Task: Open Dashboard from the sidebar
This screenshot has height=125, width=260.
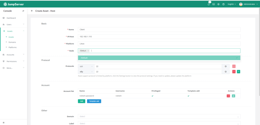Action: [11, 18]
